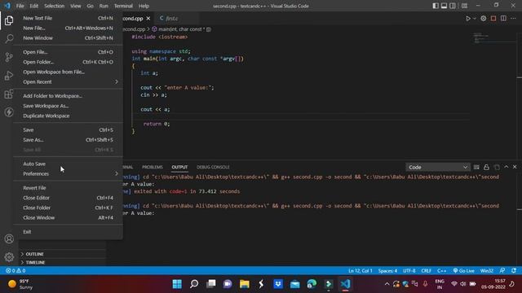This screenshot has width=522, height=293.
Task: Select the OUTPUT panel tab
Action: pos(179,167)
